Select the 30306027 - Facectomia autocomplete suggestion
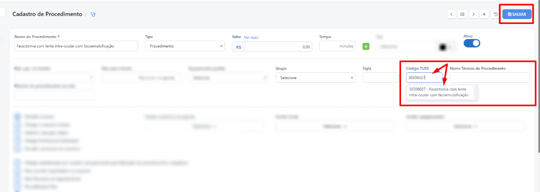The width and height of the screenshot is (540, 192). tap(440, 92)
